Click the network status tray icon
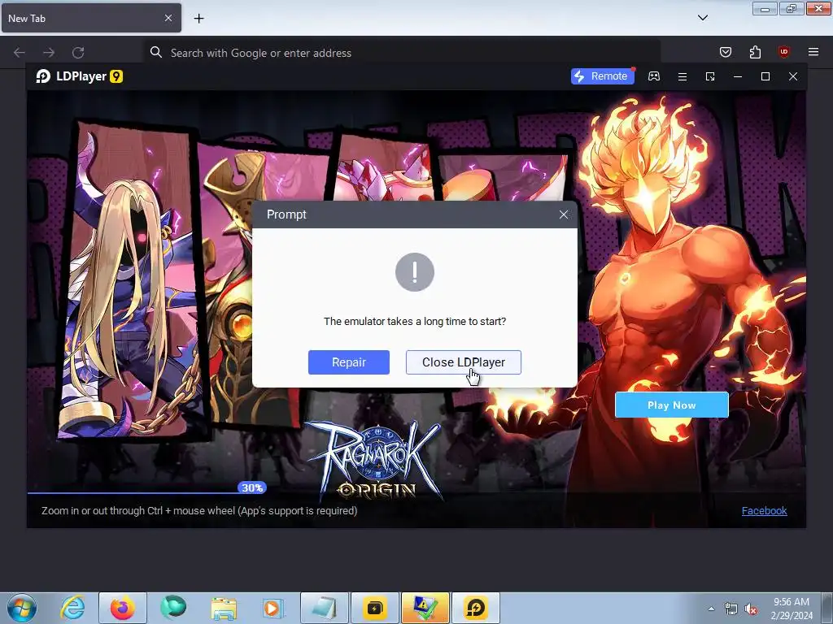Image resolution: width=833 pixels, height=624 pixels. 731,609
